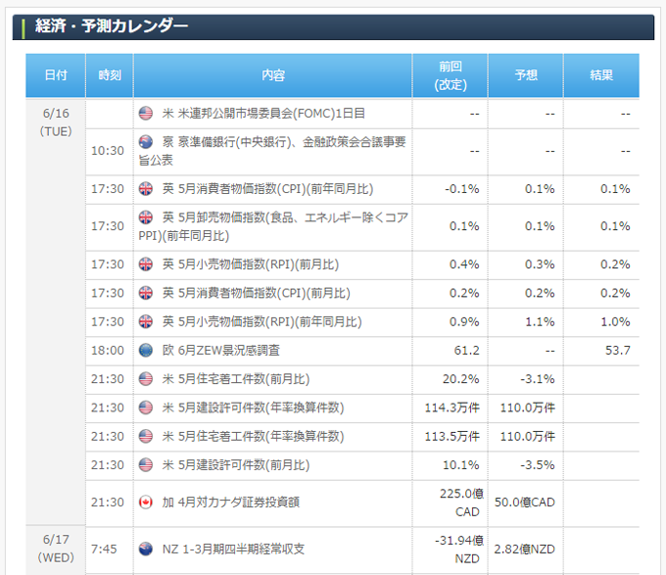This screenshot has height=575, width=666.
Task: Click the 時刻 column header
Action: pos(110,75)
